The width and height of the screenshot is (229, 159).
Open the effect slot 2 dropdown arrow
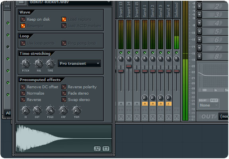point(199,6)
